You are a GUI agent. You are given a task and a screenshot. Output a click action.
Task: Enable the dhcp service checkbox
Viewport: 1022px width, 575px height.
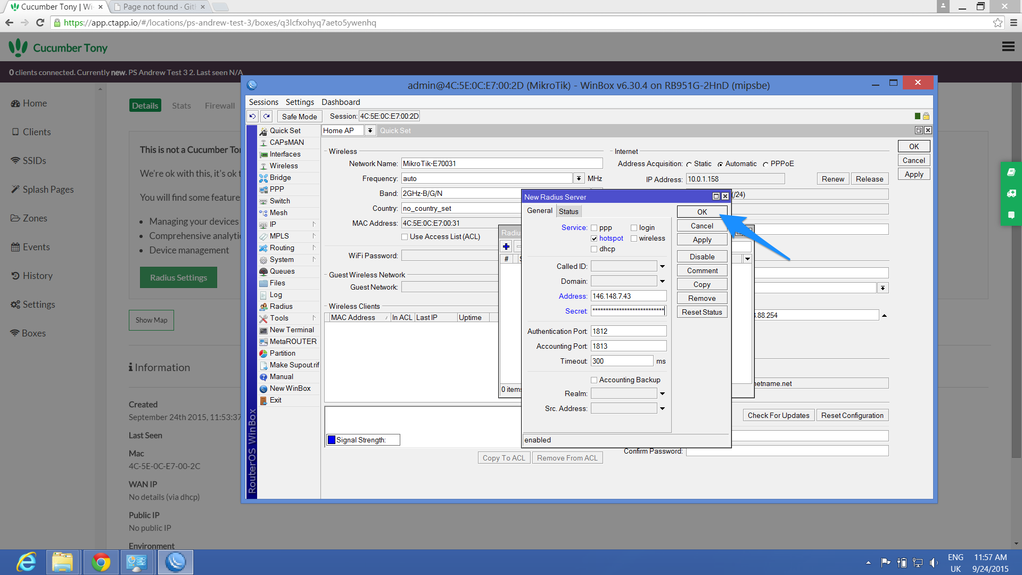pyautogui.click(x=594, y=249)
